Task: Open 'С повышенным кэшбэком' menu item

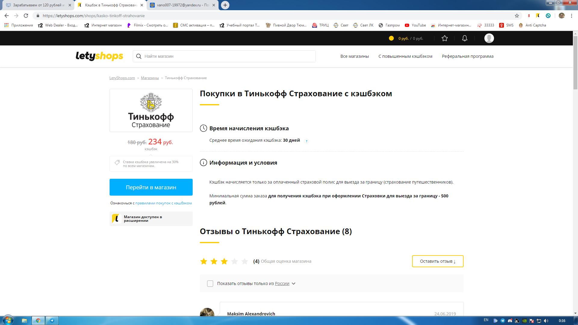Action: click(x=405, y=56)
